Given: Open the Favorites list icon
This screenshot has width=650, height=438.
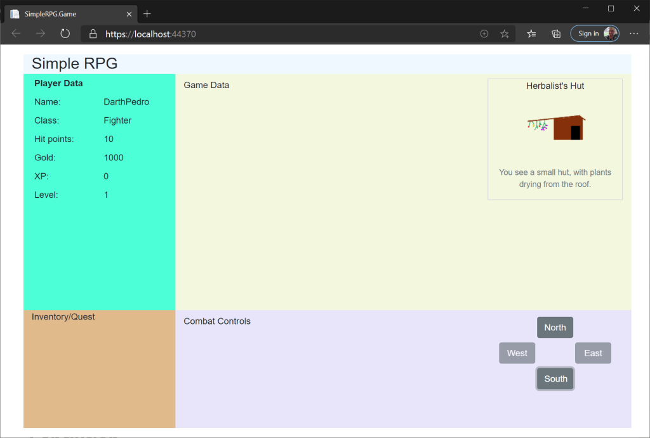Looking at the screenshot, I should [531, 34].
